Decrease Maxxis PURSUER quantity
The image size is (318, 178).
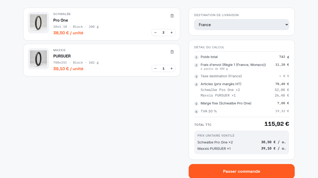[156, 69]
